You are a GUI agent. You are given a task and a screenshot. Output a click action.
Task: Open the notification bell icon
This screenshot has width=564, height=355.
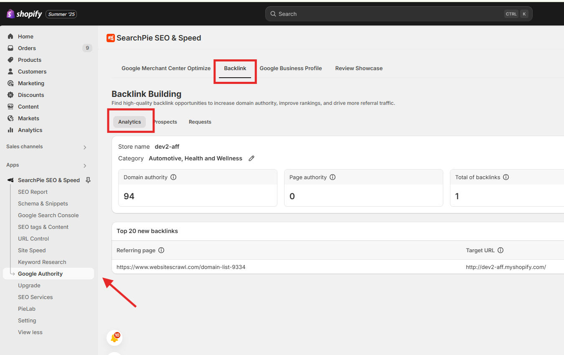(x=114, y=338)
